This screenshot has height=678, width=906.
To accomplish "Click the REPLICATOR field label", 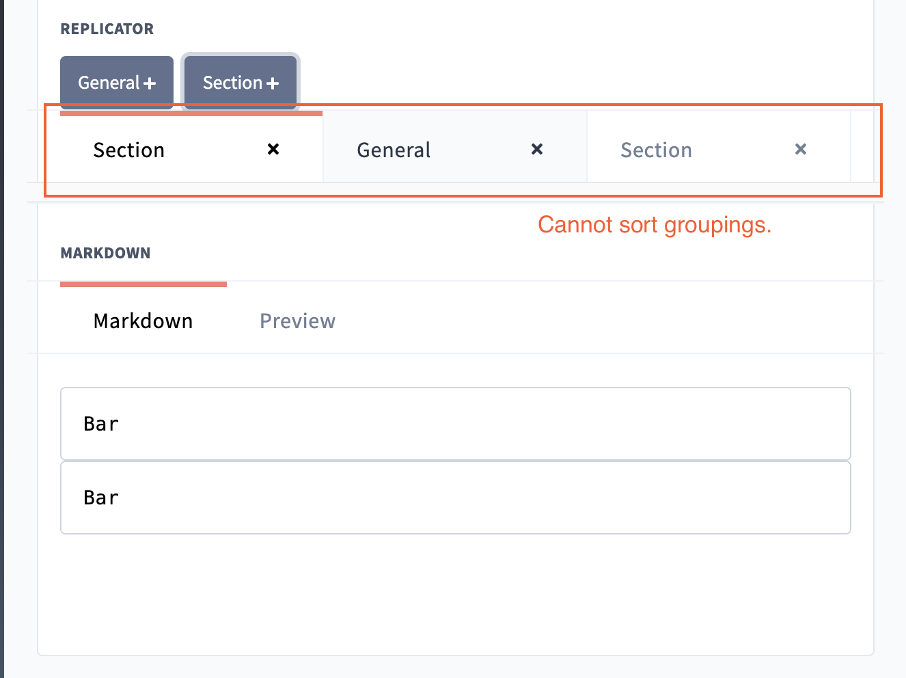I will point(107,29).
